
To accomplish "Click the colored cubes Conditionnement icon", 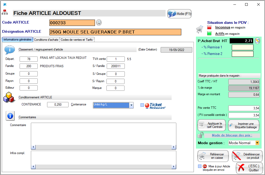I will (9, 98).
